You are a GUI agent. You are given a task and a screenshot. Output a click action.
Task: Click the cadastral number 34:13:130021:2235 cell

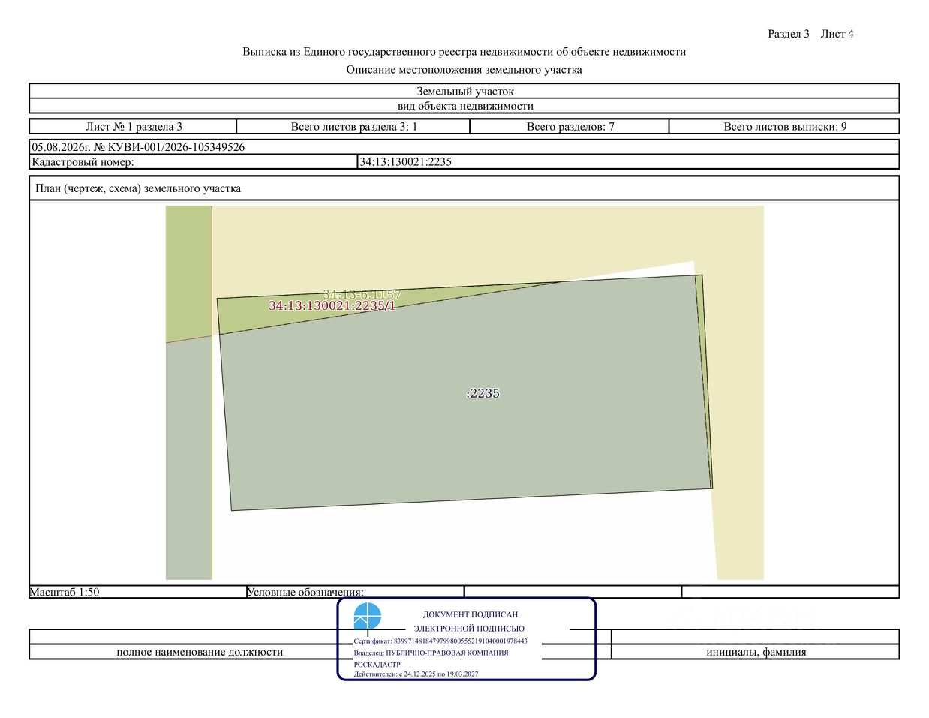[629, 161]
